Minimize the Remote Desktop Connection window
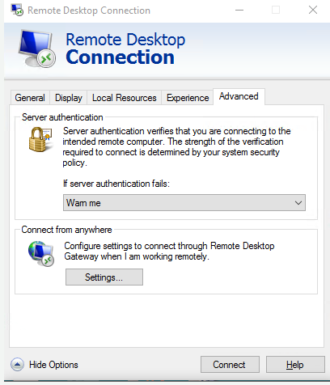The height and width of the screenshot is (385, 330). (x=239, y=11)
